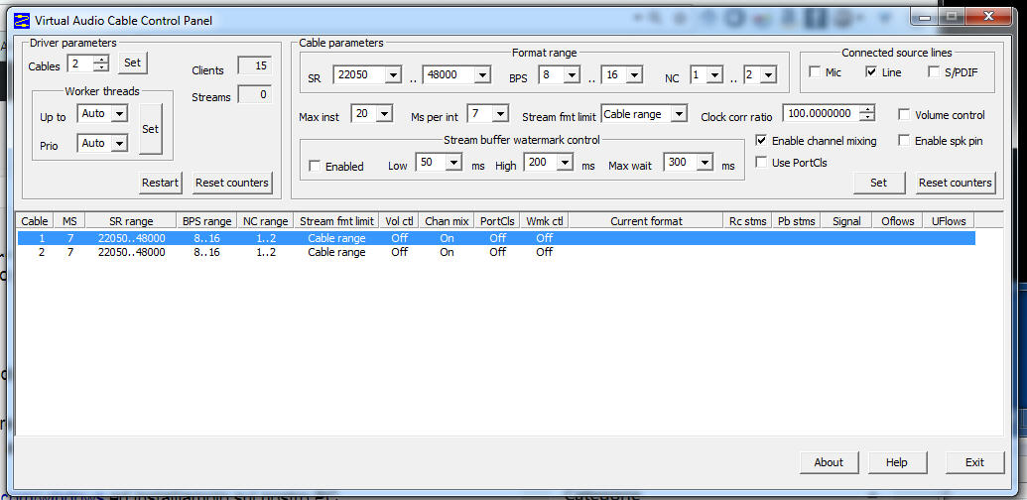Click the Restart driver button
The height and width of the screenshot is (500, 1027).
pos(160,183)
